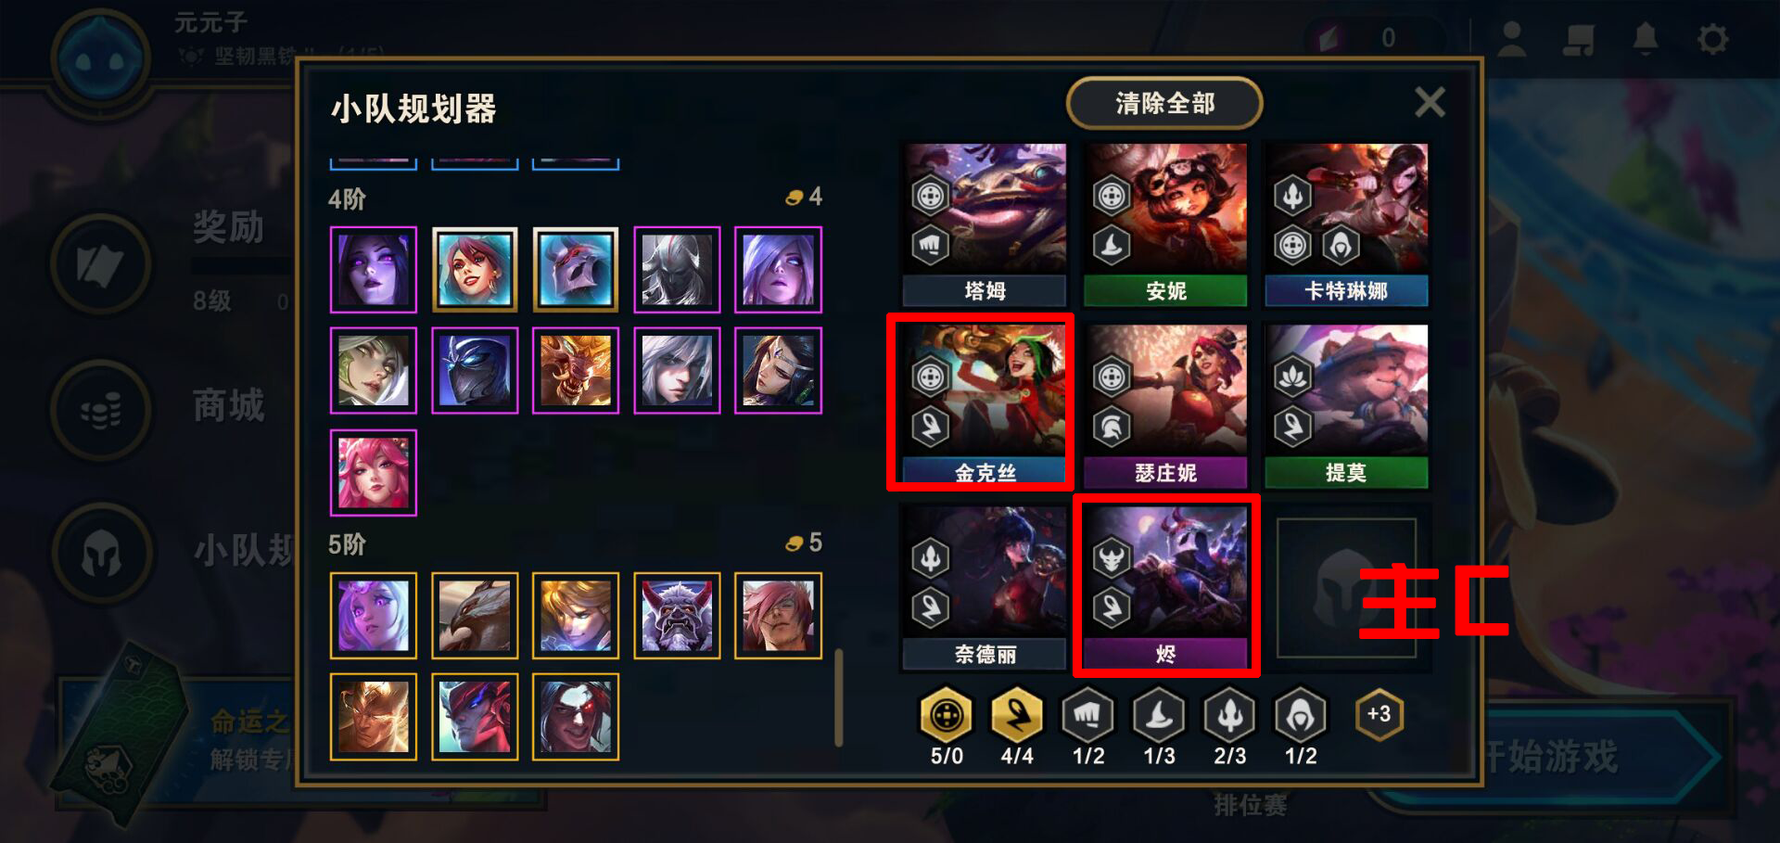Click the 烬 champion card
Screen dimensions: 1780x843
coord(1165,586)
